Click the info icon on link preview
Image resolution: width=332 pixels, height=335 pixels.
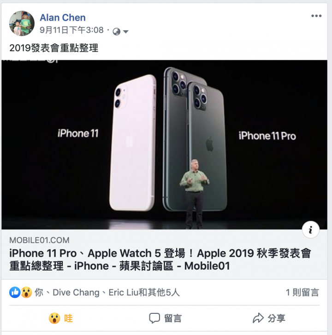(x=311, y=230)
